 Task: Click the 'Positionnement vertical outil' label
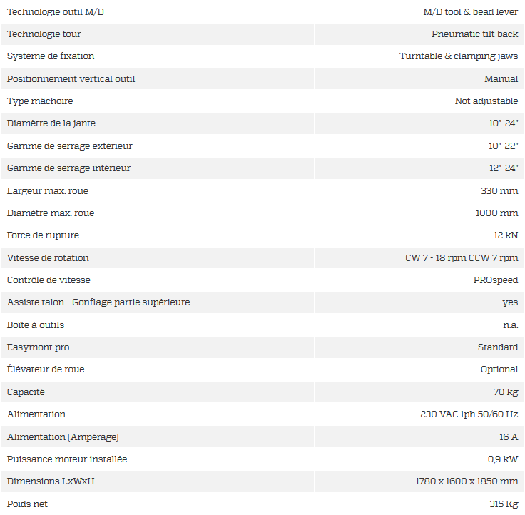[x=71, y=78]
